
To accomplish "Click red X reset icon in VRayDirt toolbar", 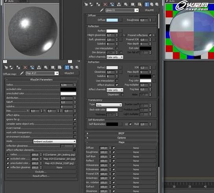I will pyautogui.click(x=25, y=67).
